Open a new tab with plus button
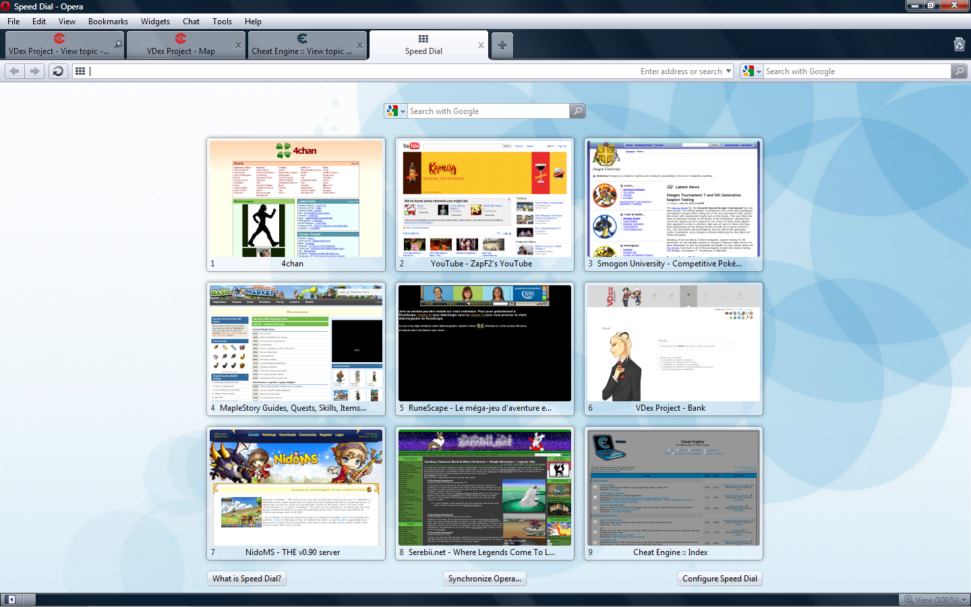Viewport: 971px width, 607px height. (502, 45)
